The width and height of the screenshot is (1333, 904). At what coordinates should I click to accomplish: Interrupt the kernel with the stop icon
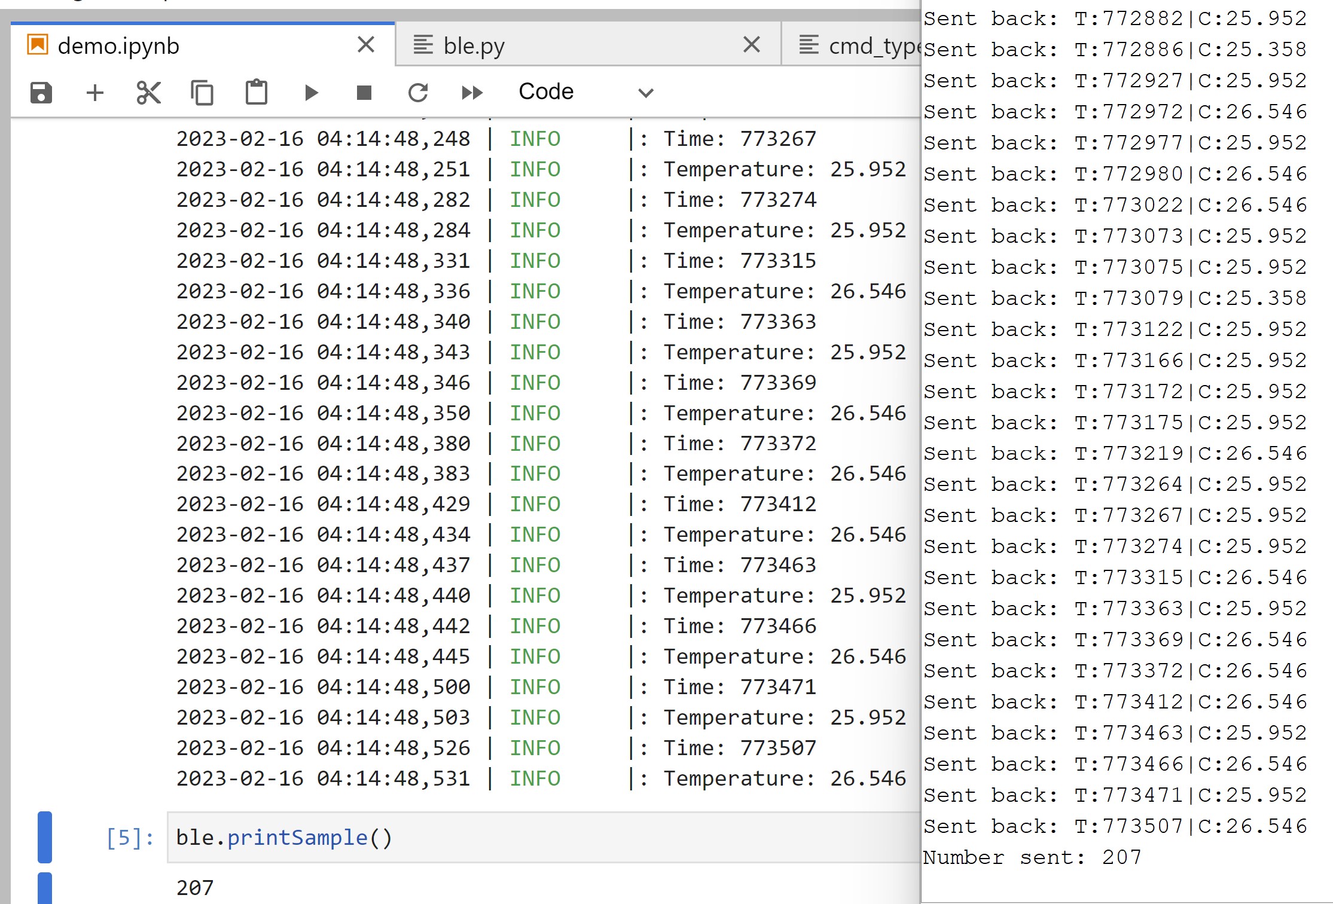tap(364, 93)
